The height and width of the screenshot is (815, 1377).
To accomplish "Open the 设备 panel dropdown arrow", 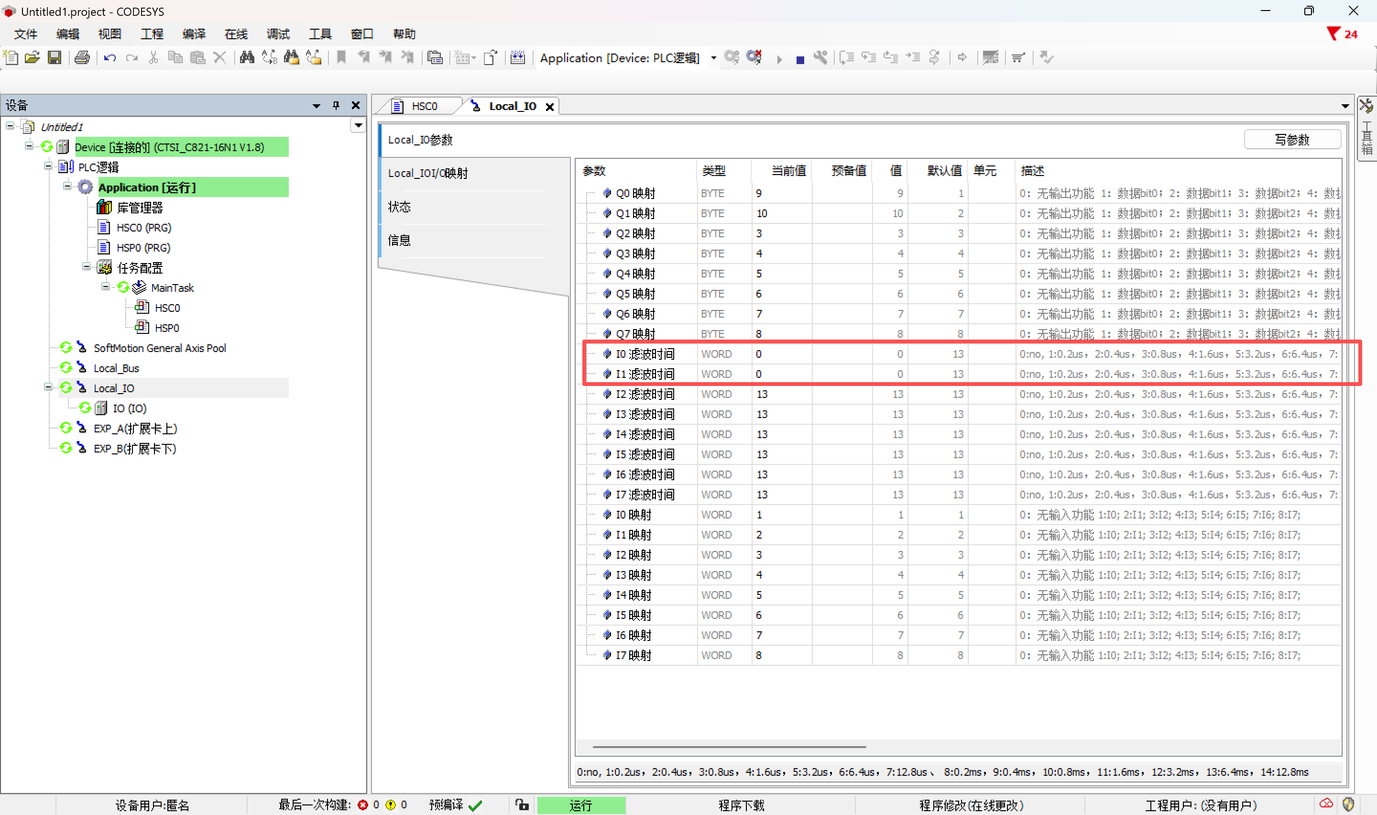I will point(316,105).
